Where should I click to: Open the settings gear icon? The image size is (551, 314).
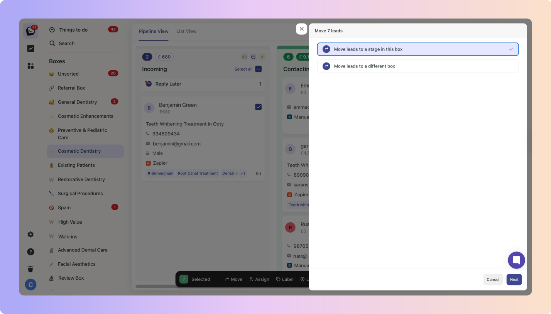(x=30, y=235)
